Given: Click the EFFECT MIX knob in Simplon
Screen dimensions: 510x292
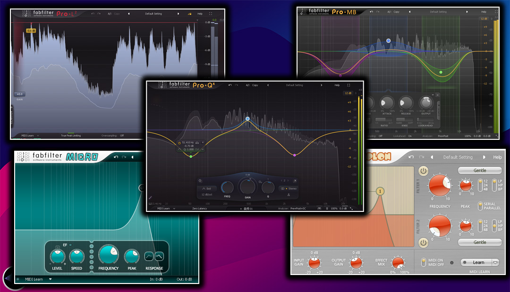Looking at the screenshot, I should tap(398, 262).
